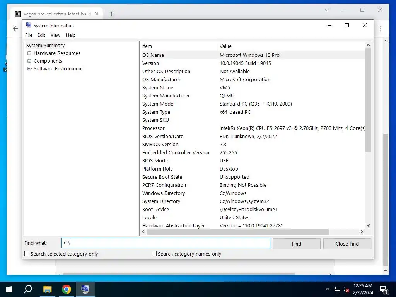The height and width of the screenshot is (297, 396).
Task: Open the Edit menu
Action: [x=41, y=35]
